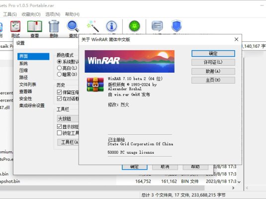Click the horizontal scrollbar track
This screenshot has width=266, height=199.
click(x=102, y=188)
